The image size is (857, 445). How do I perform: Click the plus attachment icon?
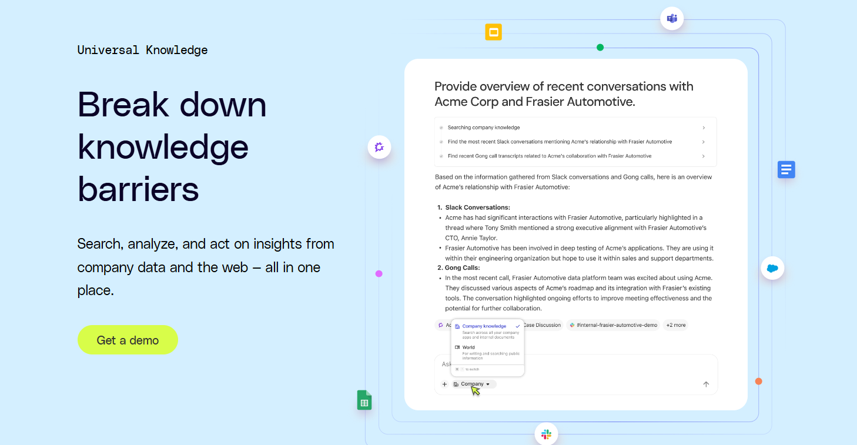pyautogui.click(x=444, y=384)
